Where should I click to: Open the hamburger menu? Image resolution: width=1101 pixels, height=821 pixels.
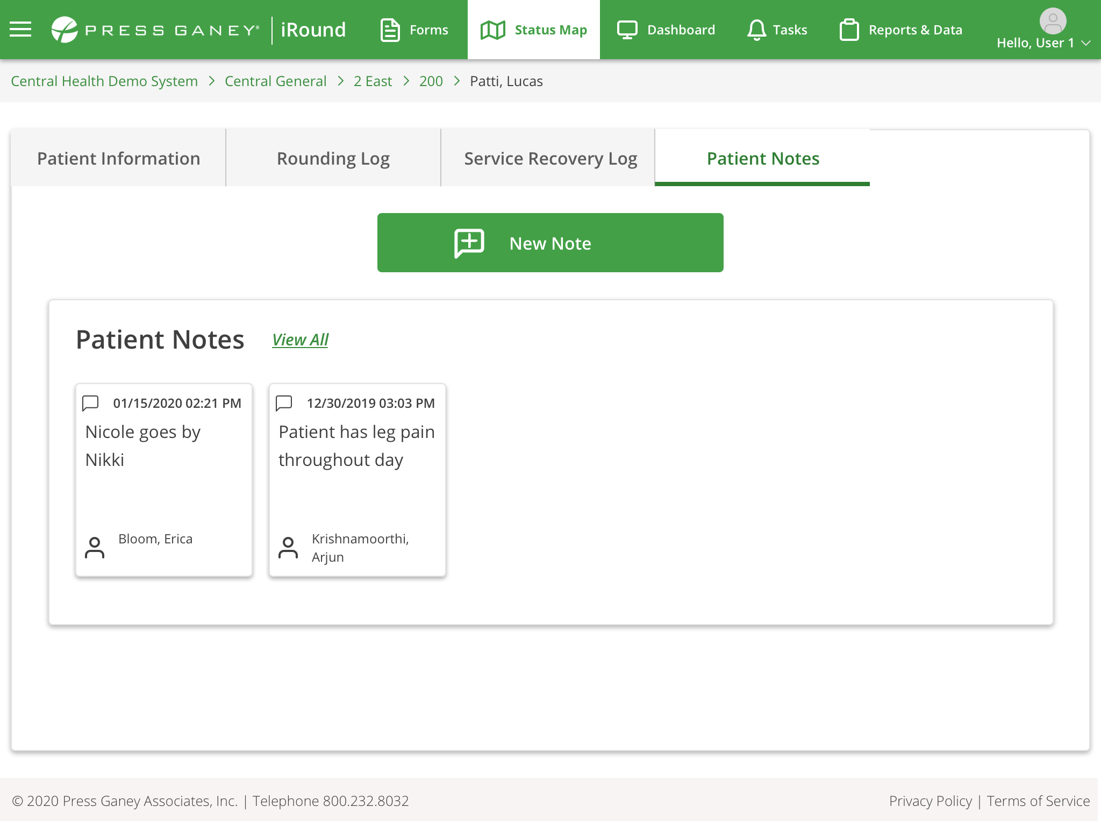click(x=20, y=30)
